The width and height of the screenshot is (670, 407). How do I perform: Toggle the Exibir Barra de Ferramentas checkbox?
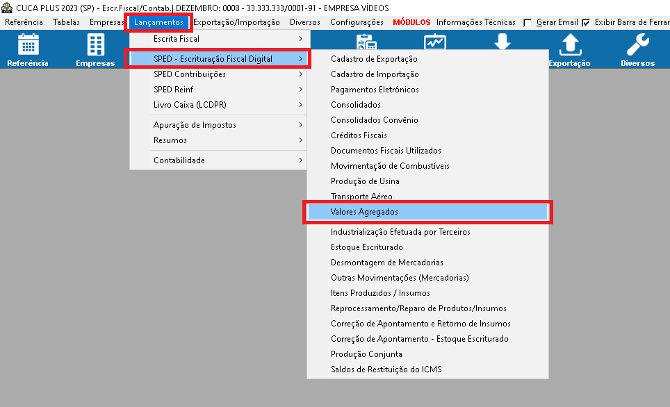[x=586, y=23]
